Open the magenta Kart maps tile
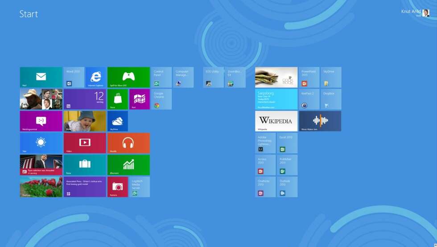437x247 pixels. tap(139, 99)
